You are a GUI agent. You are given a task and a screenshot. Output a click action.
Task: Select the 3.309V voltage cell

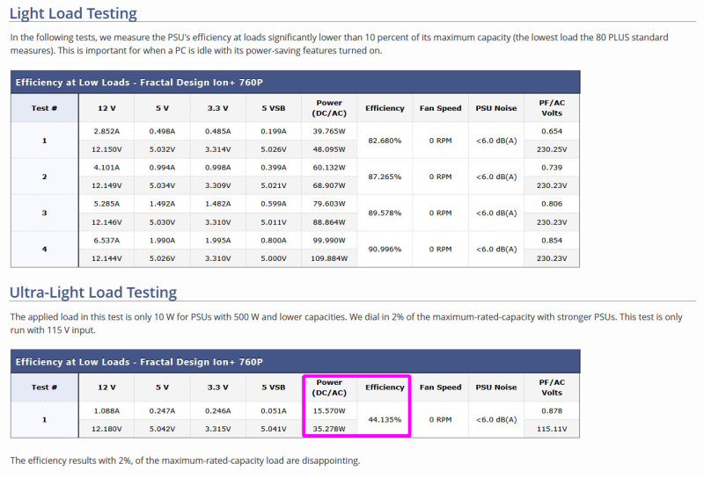click(x=217, y=185)
